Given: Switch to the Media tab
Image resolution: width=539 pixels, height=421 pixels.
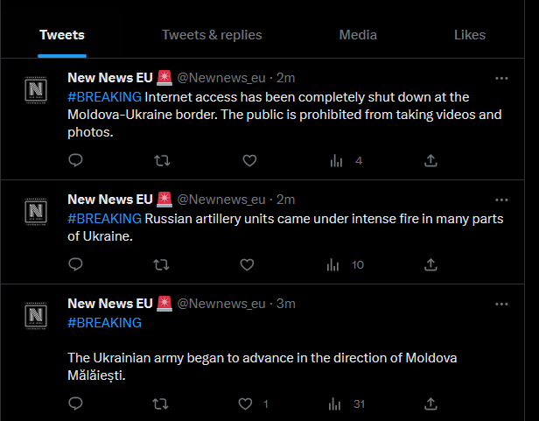Looking at the screenshot, I should [358, 35].
